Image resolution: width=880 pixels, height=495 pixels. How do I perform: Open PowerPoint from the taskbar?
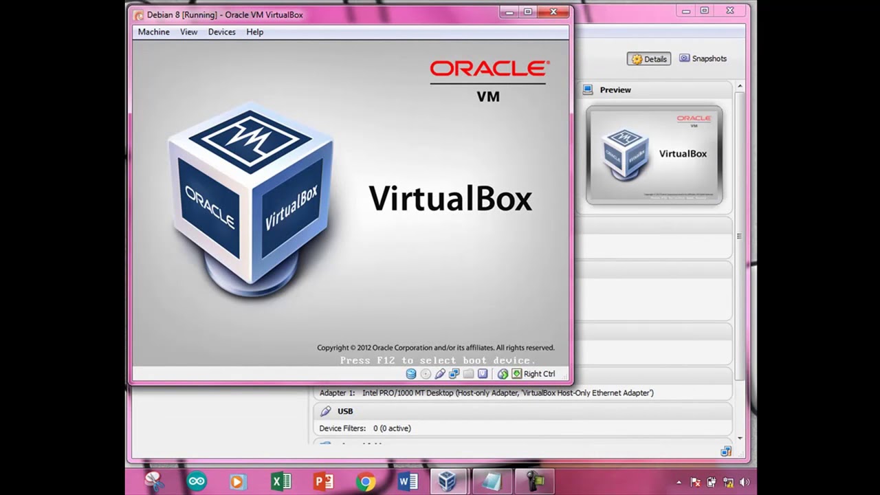(323, 481)
